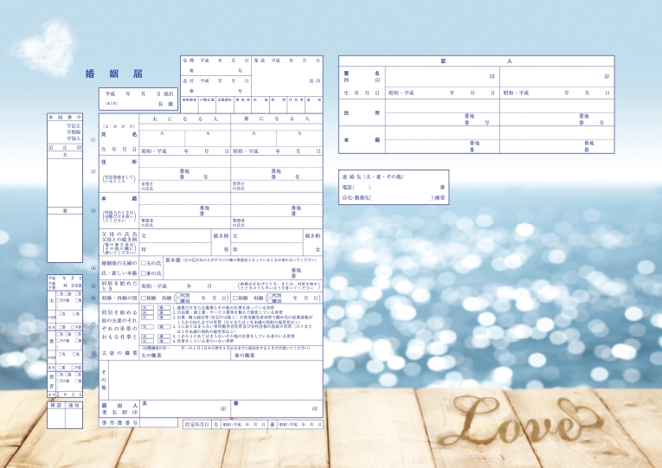Check 初婚 in the wife's column

[235, 298]
